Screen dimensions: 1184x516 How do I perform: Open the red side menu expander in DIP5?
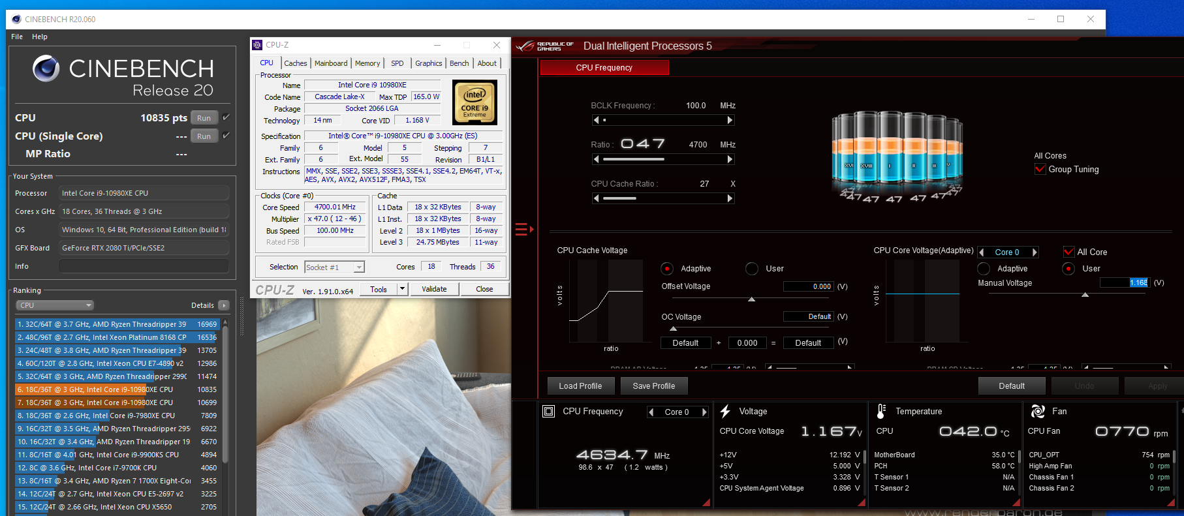(x=524, y=229)
